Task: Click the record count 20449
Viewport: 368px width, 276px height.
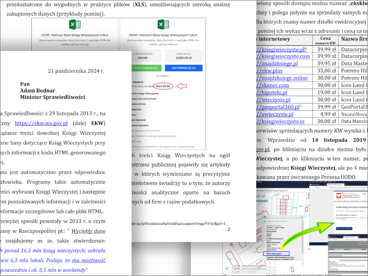Action: [x=143, y=58]
